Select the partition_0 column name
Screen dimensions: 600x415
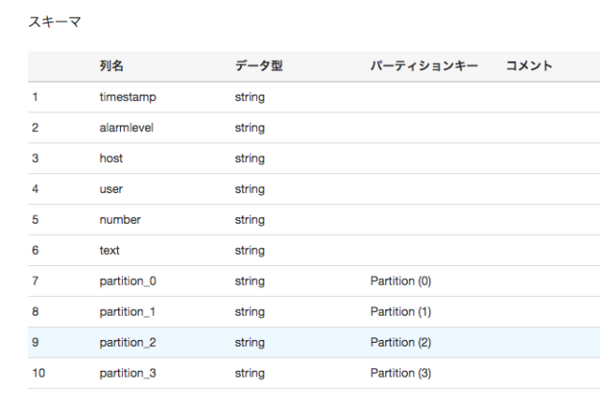click(127, 281)
